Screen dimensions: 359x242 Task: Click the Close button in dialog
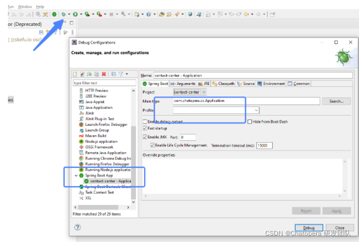(340, 228)
